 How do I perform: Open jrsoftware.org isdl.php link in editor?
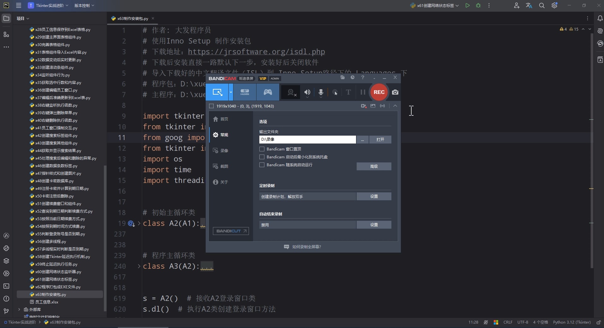point(256,52)
